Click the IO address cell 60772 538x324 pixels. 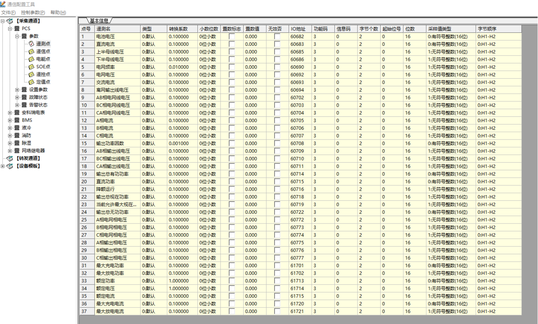[x=300, y=220]
